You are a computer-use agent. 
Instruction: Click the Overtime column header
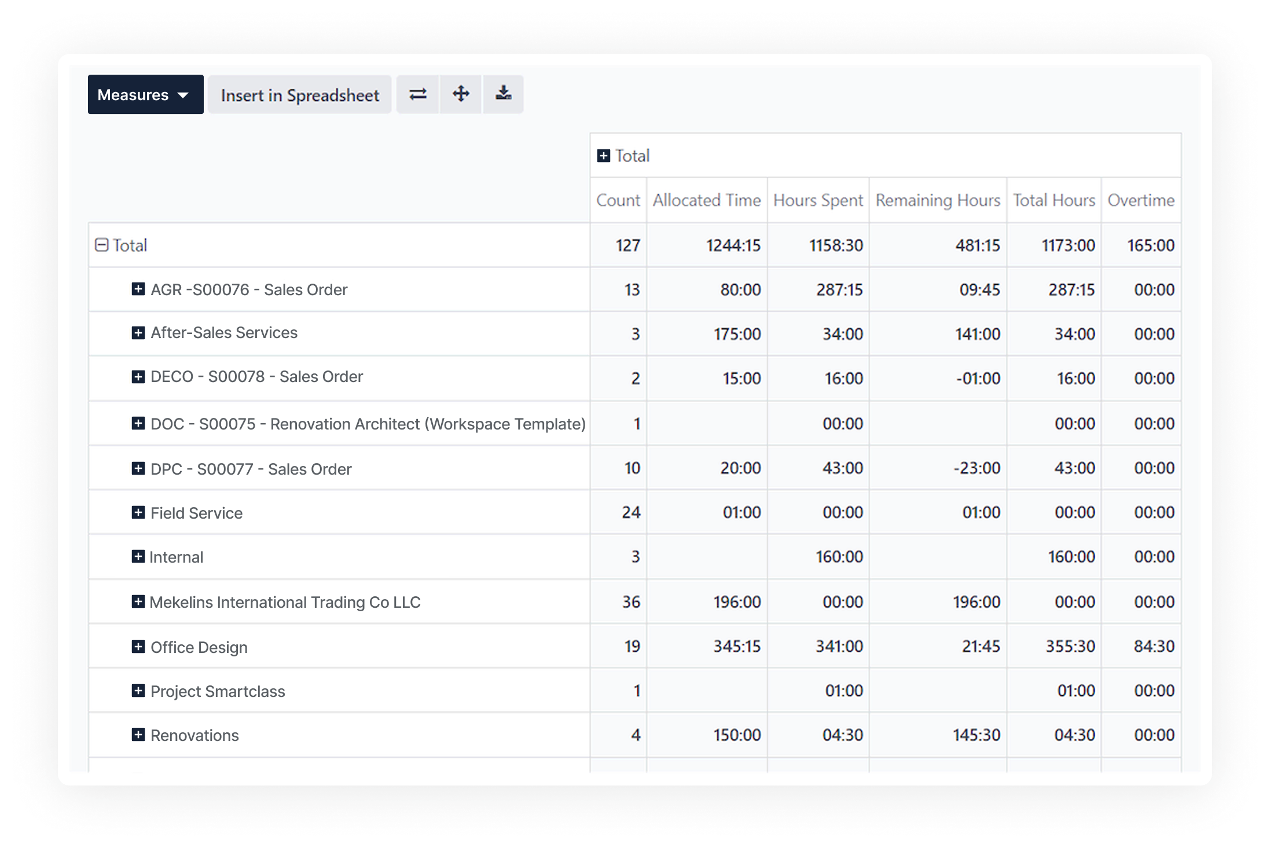[x=1140, y=200]
